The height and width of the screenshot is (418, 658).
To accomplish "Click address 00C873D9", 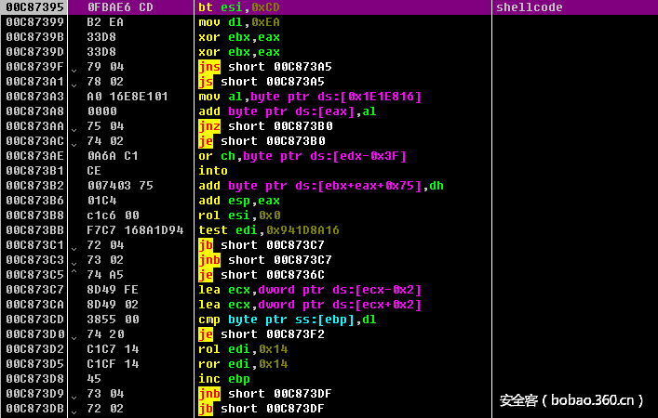I will (34, 394).
